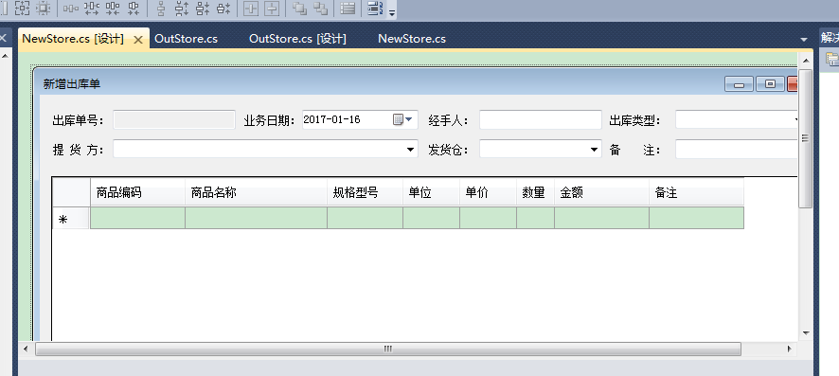The width and height of the screenshot is (839, 376).
Task: Click the empty 商品编码 cell in new row
Action: (x=137, y=218)
